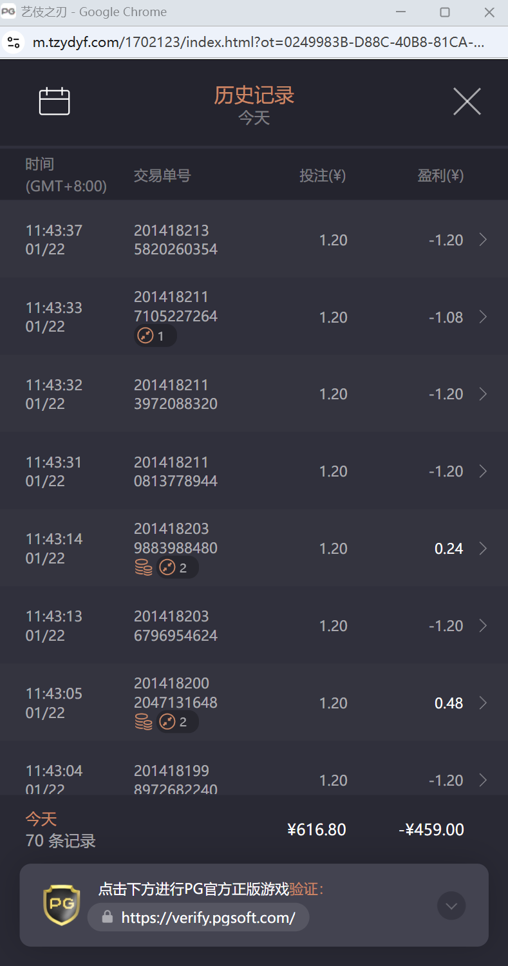Click the browser address bar URL
508x966 pixels.
pos(258,43)
